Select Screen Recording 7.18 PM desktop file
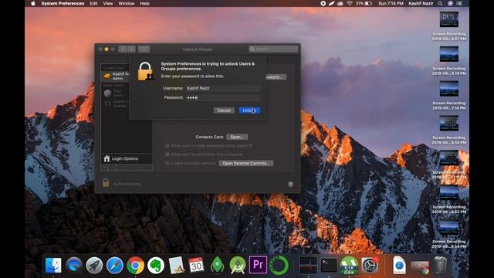This screenshot has width=494, height=278. 449,96
